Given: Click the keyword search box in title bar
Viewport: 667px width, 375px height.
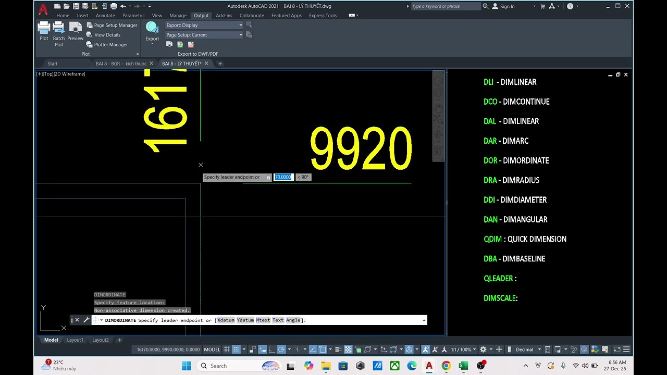Looking at the screenshot, I should click(x=446, y=6).
